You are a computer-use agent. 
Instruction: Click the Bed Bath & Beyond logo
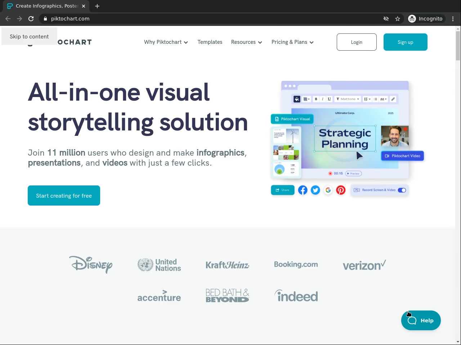227,296
